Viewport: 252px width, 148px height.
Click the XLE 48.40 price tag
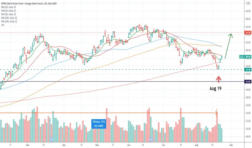pyautogui.click(x=245, y=57)
